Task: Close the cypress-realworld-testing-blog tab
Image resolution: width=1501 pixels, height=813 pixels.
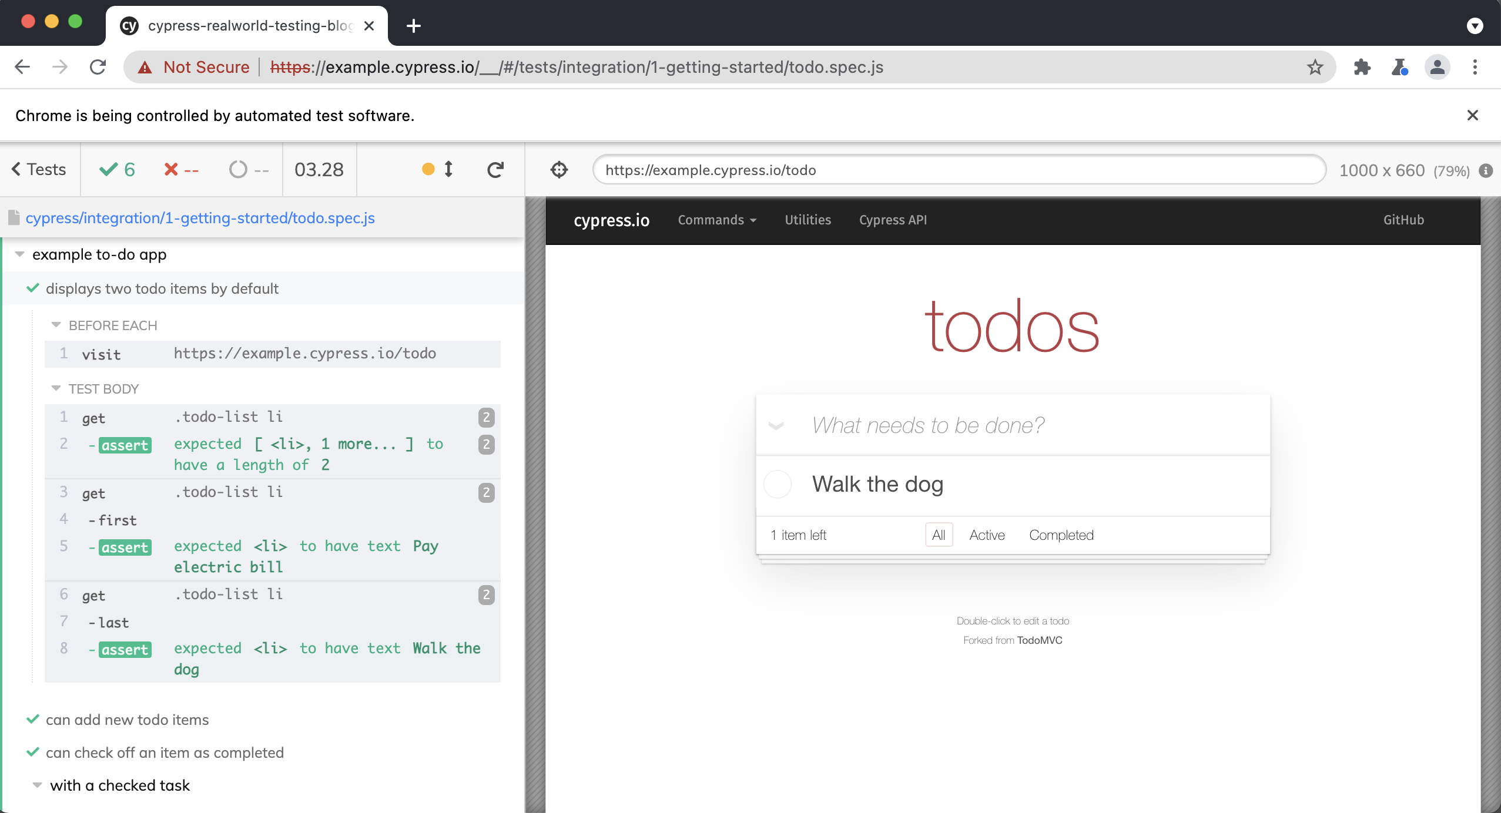Action: (369, 26)
